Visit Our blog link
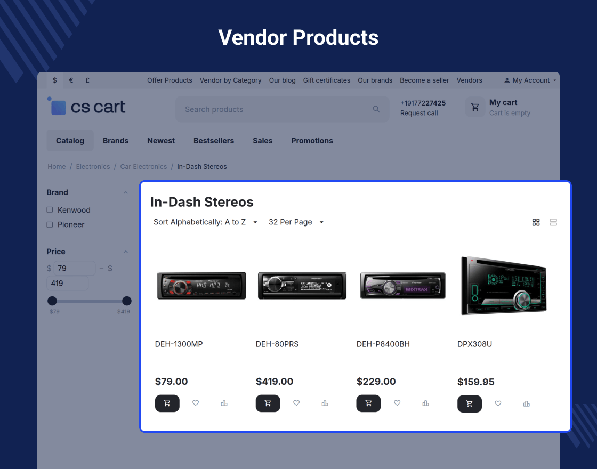597x469 pixels. (282, 80)
